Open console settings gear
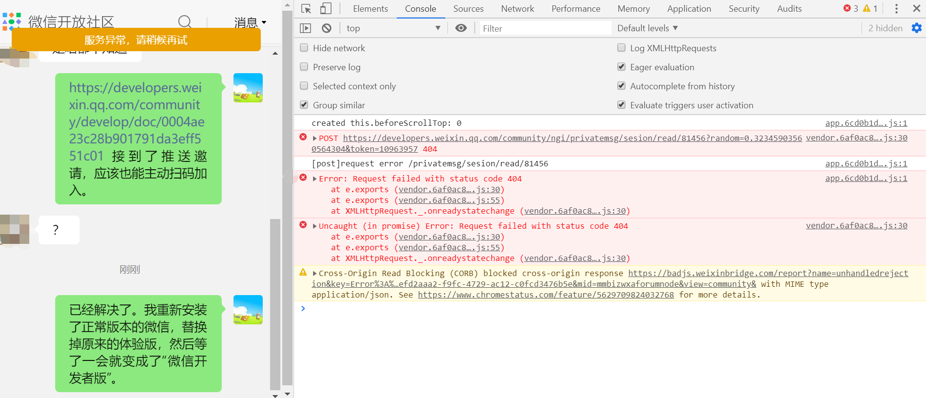 [x=917, y=28]
